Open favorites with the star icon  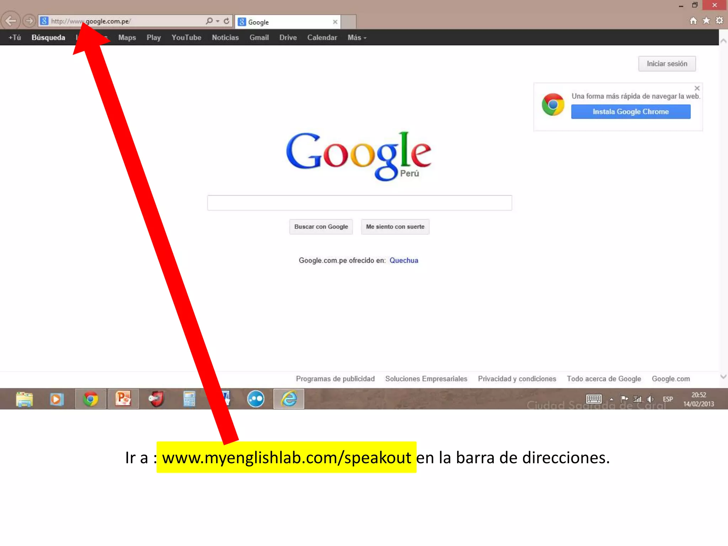[x=706, y=21]
